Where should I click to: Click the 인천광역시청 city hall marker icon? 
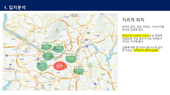10,68
